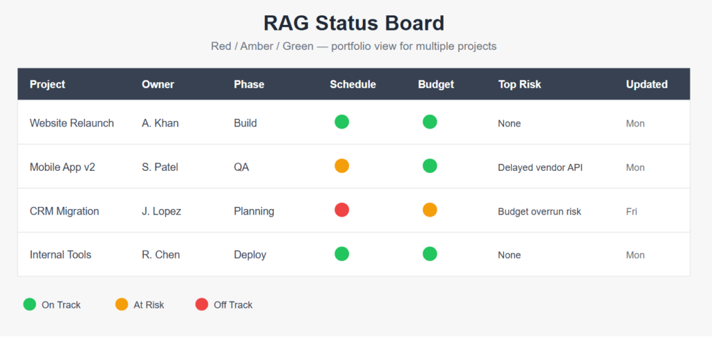Click Internal Tools' Mon updated value
The height and width of the screenshot is (339, 712).
636,255
